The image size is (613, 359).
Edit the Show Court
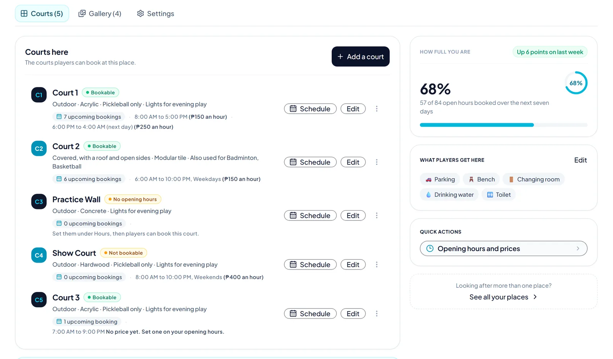pyautogui.click(x=353, y=264)
